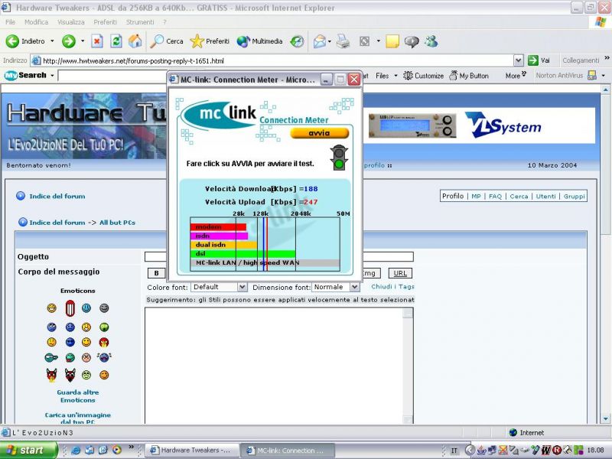Image resolution: width=612 pixels, height=459 pixels.
Task: Click the Discuss speech bubble icon
Action: (412, 41)
